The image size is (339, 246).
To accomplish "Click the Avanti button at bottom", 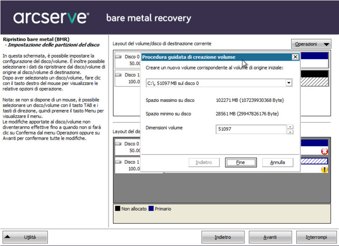I will click(x=270, y=237).
